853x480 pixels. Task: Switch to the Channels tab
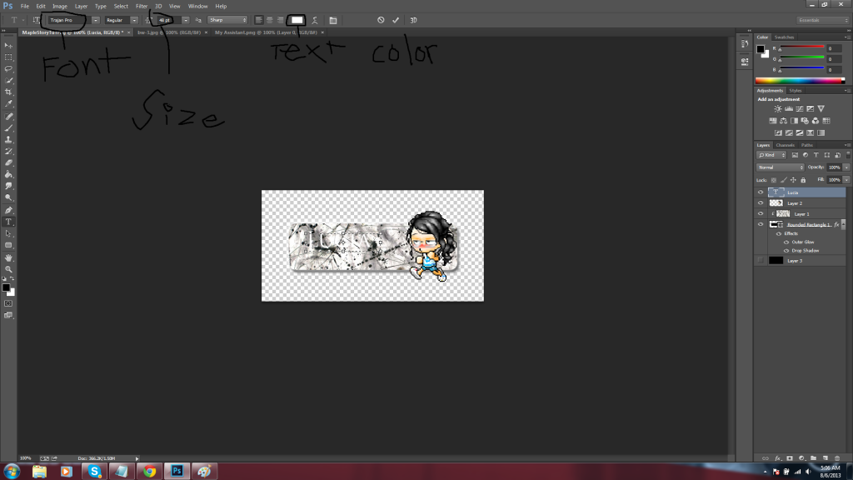(785, 145)
